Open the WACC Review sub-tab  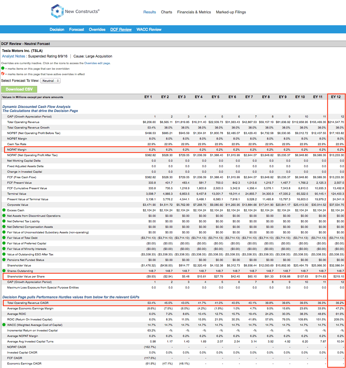point(149,30)
